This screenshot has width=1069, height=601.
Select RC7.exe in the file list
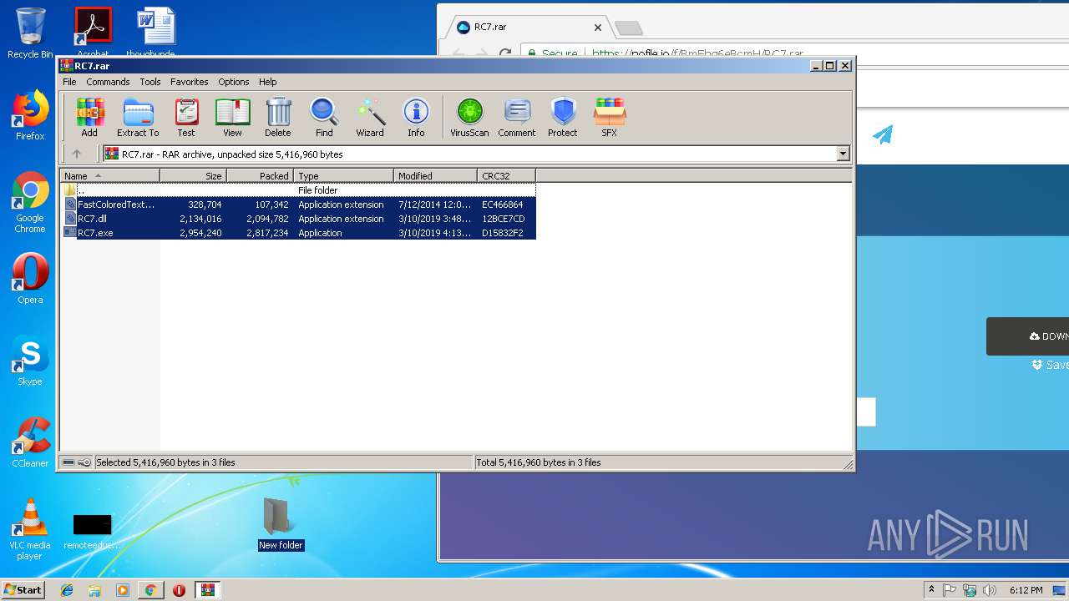pos(298,233)
